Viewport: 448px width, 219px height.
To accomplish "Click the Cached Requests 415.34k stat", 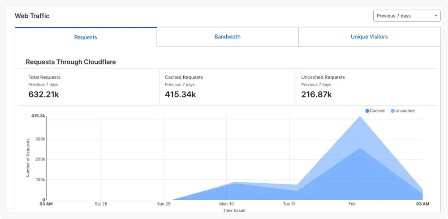I will point(180,94).
